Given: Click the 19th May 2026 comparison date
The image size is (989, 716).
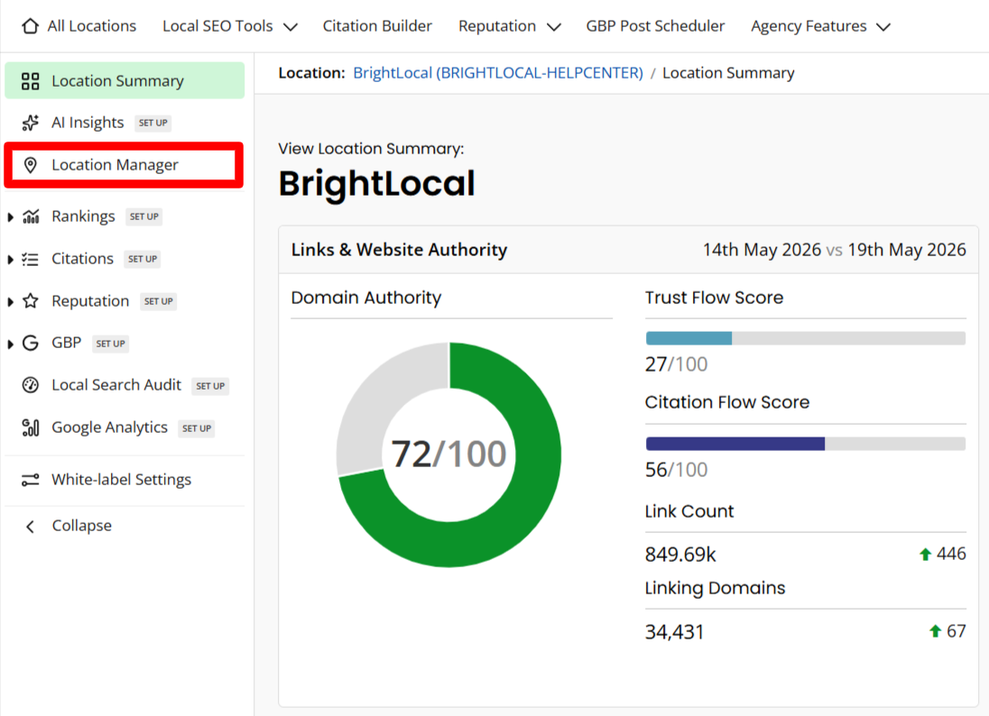Looking at the screenshot, I should tap(907, 250).
